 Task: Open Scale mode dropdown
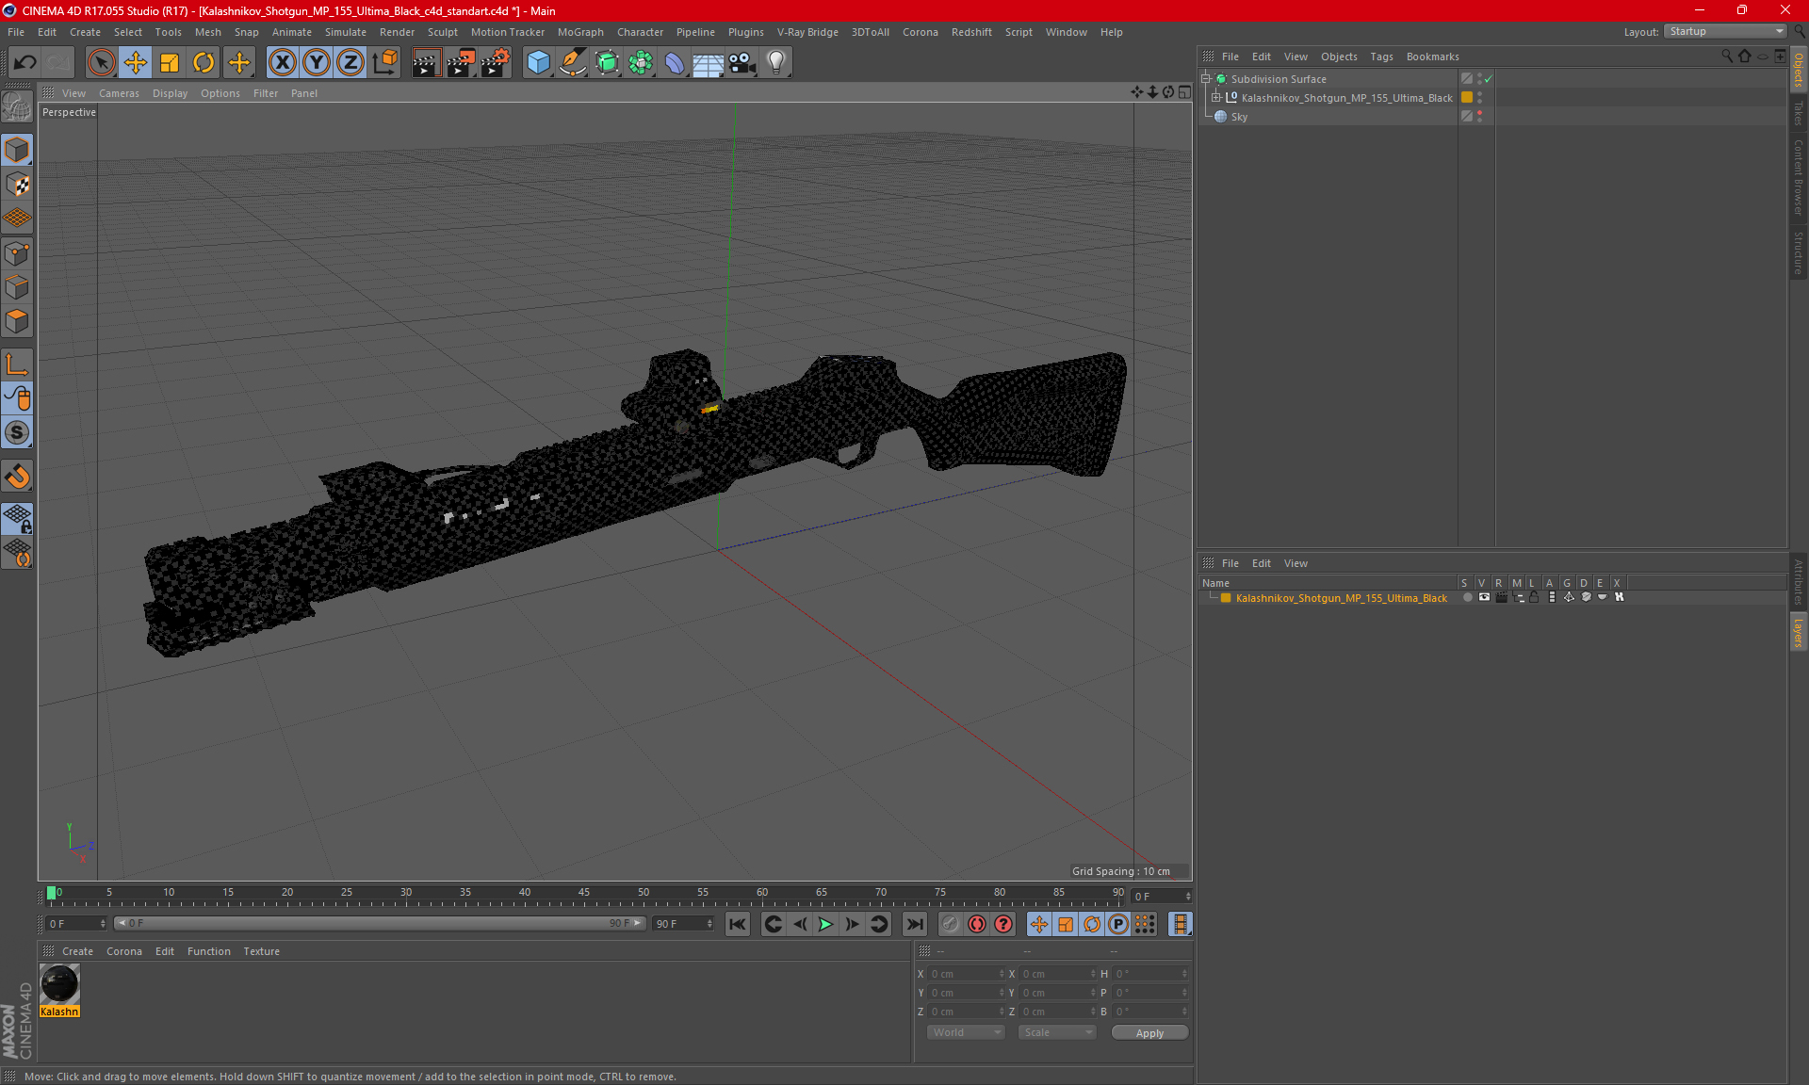[x=1057, y=1032]
